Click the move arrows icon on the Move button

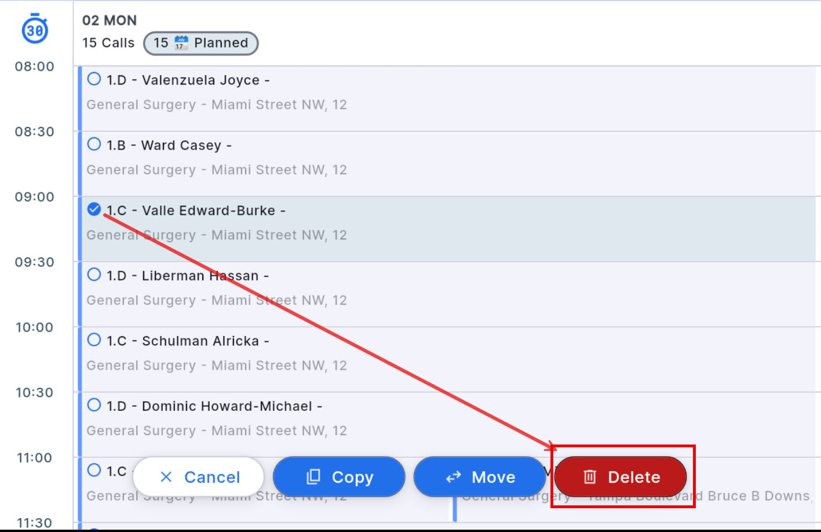tap(453, 476)
